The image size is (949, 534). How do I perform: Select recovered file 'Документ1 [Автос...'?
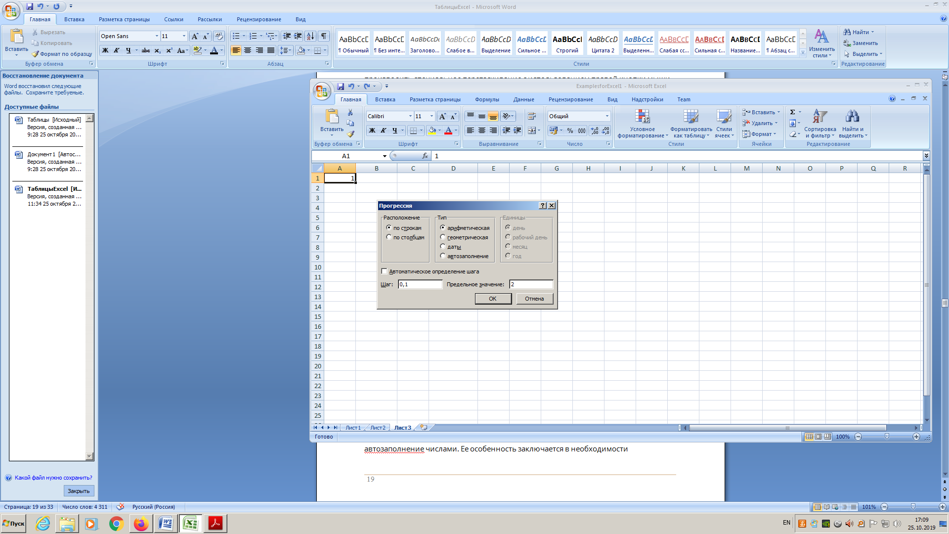coord(48,162)
